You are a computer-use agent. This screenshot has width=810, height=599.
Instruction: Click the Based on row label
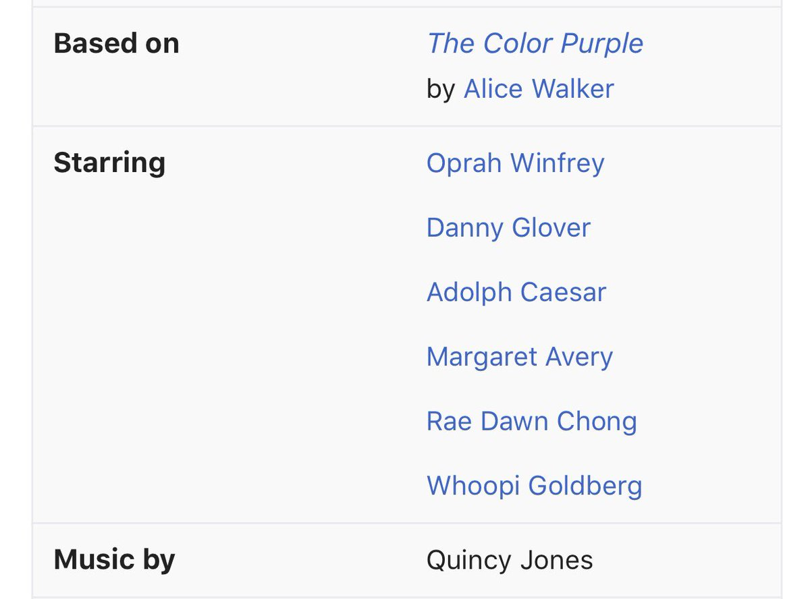(x=116, y=44)
